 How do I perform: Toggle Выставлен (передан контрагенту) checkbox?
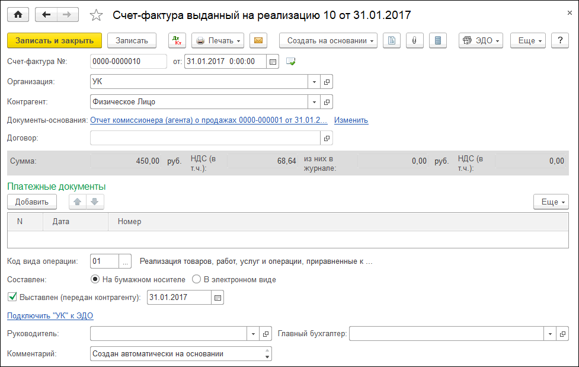coord(12,297)
